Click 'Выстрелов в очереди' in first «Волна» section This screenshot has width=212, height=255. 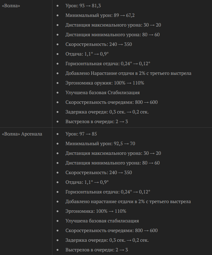tap(97, 122)
